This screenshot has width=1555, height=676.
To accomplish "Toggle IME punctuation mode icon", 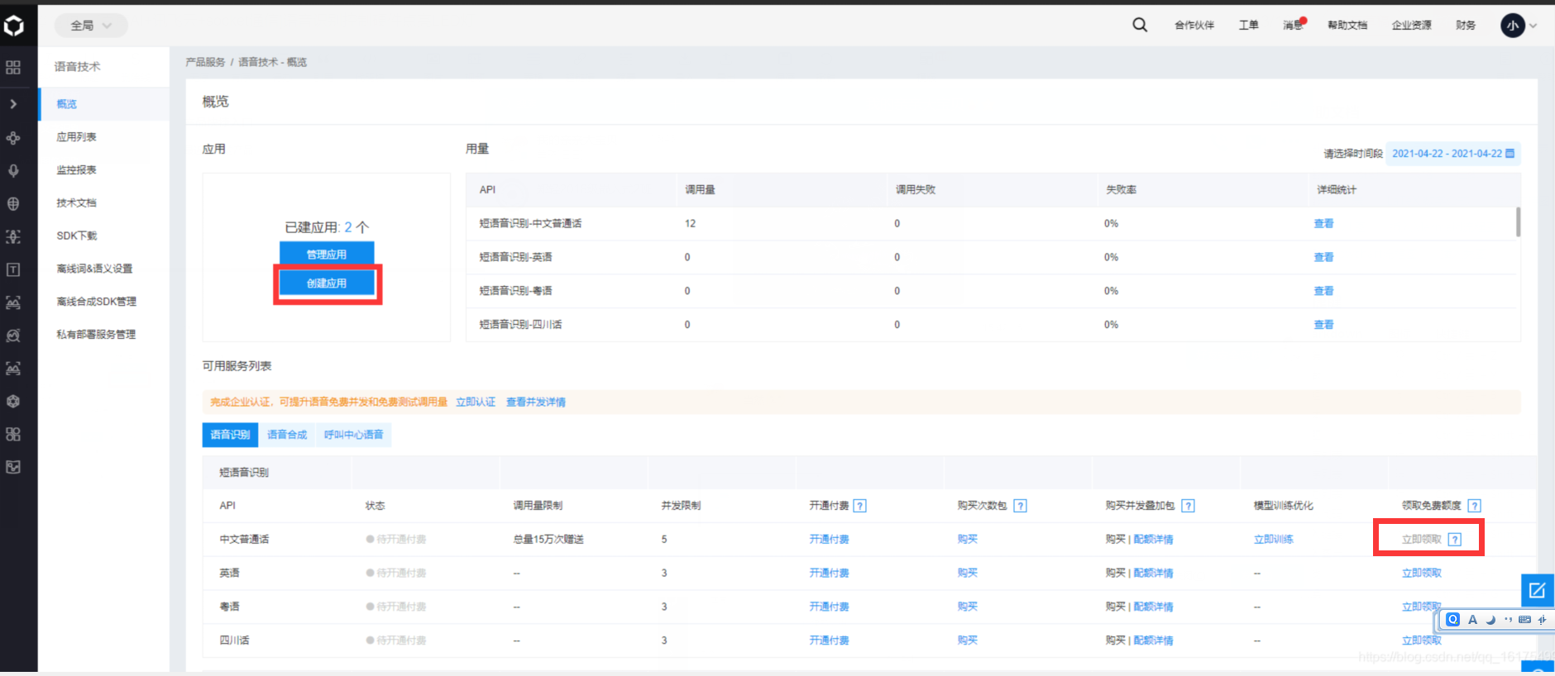I will (1508, 620).
